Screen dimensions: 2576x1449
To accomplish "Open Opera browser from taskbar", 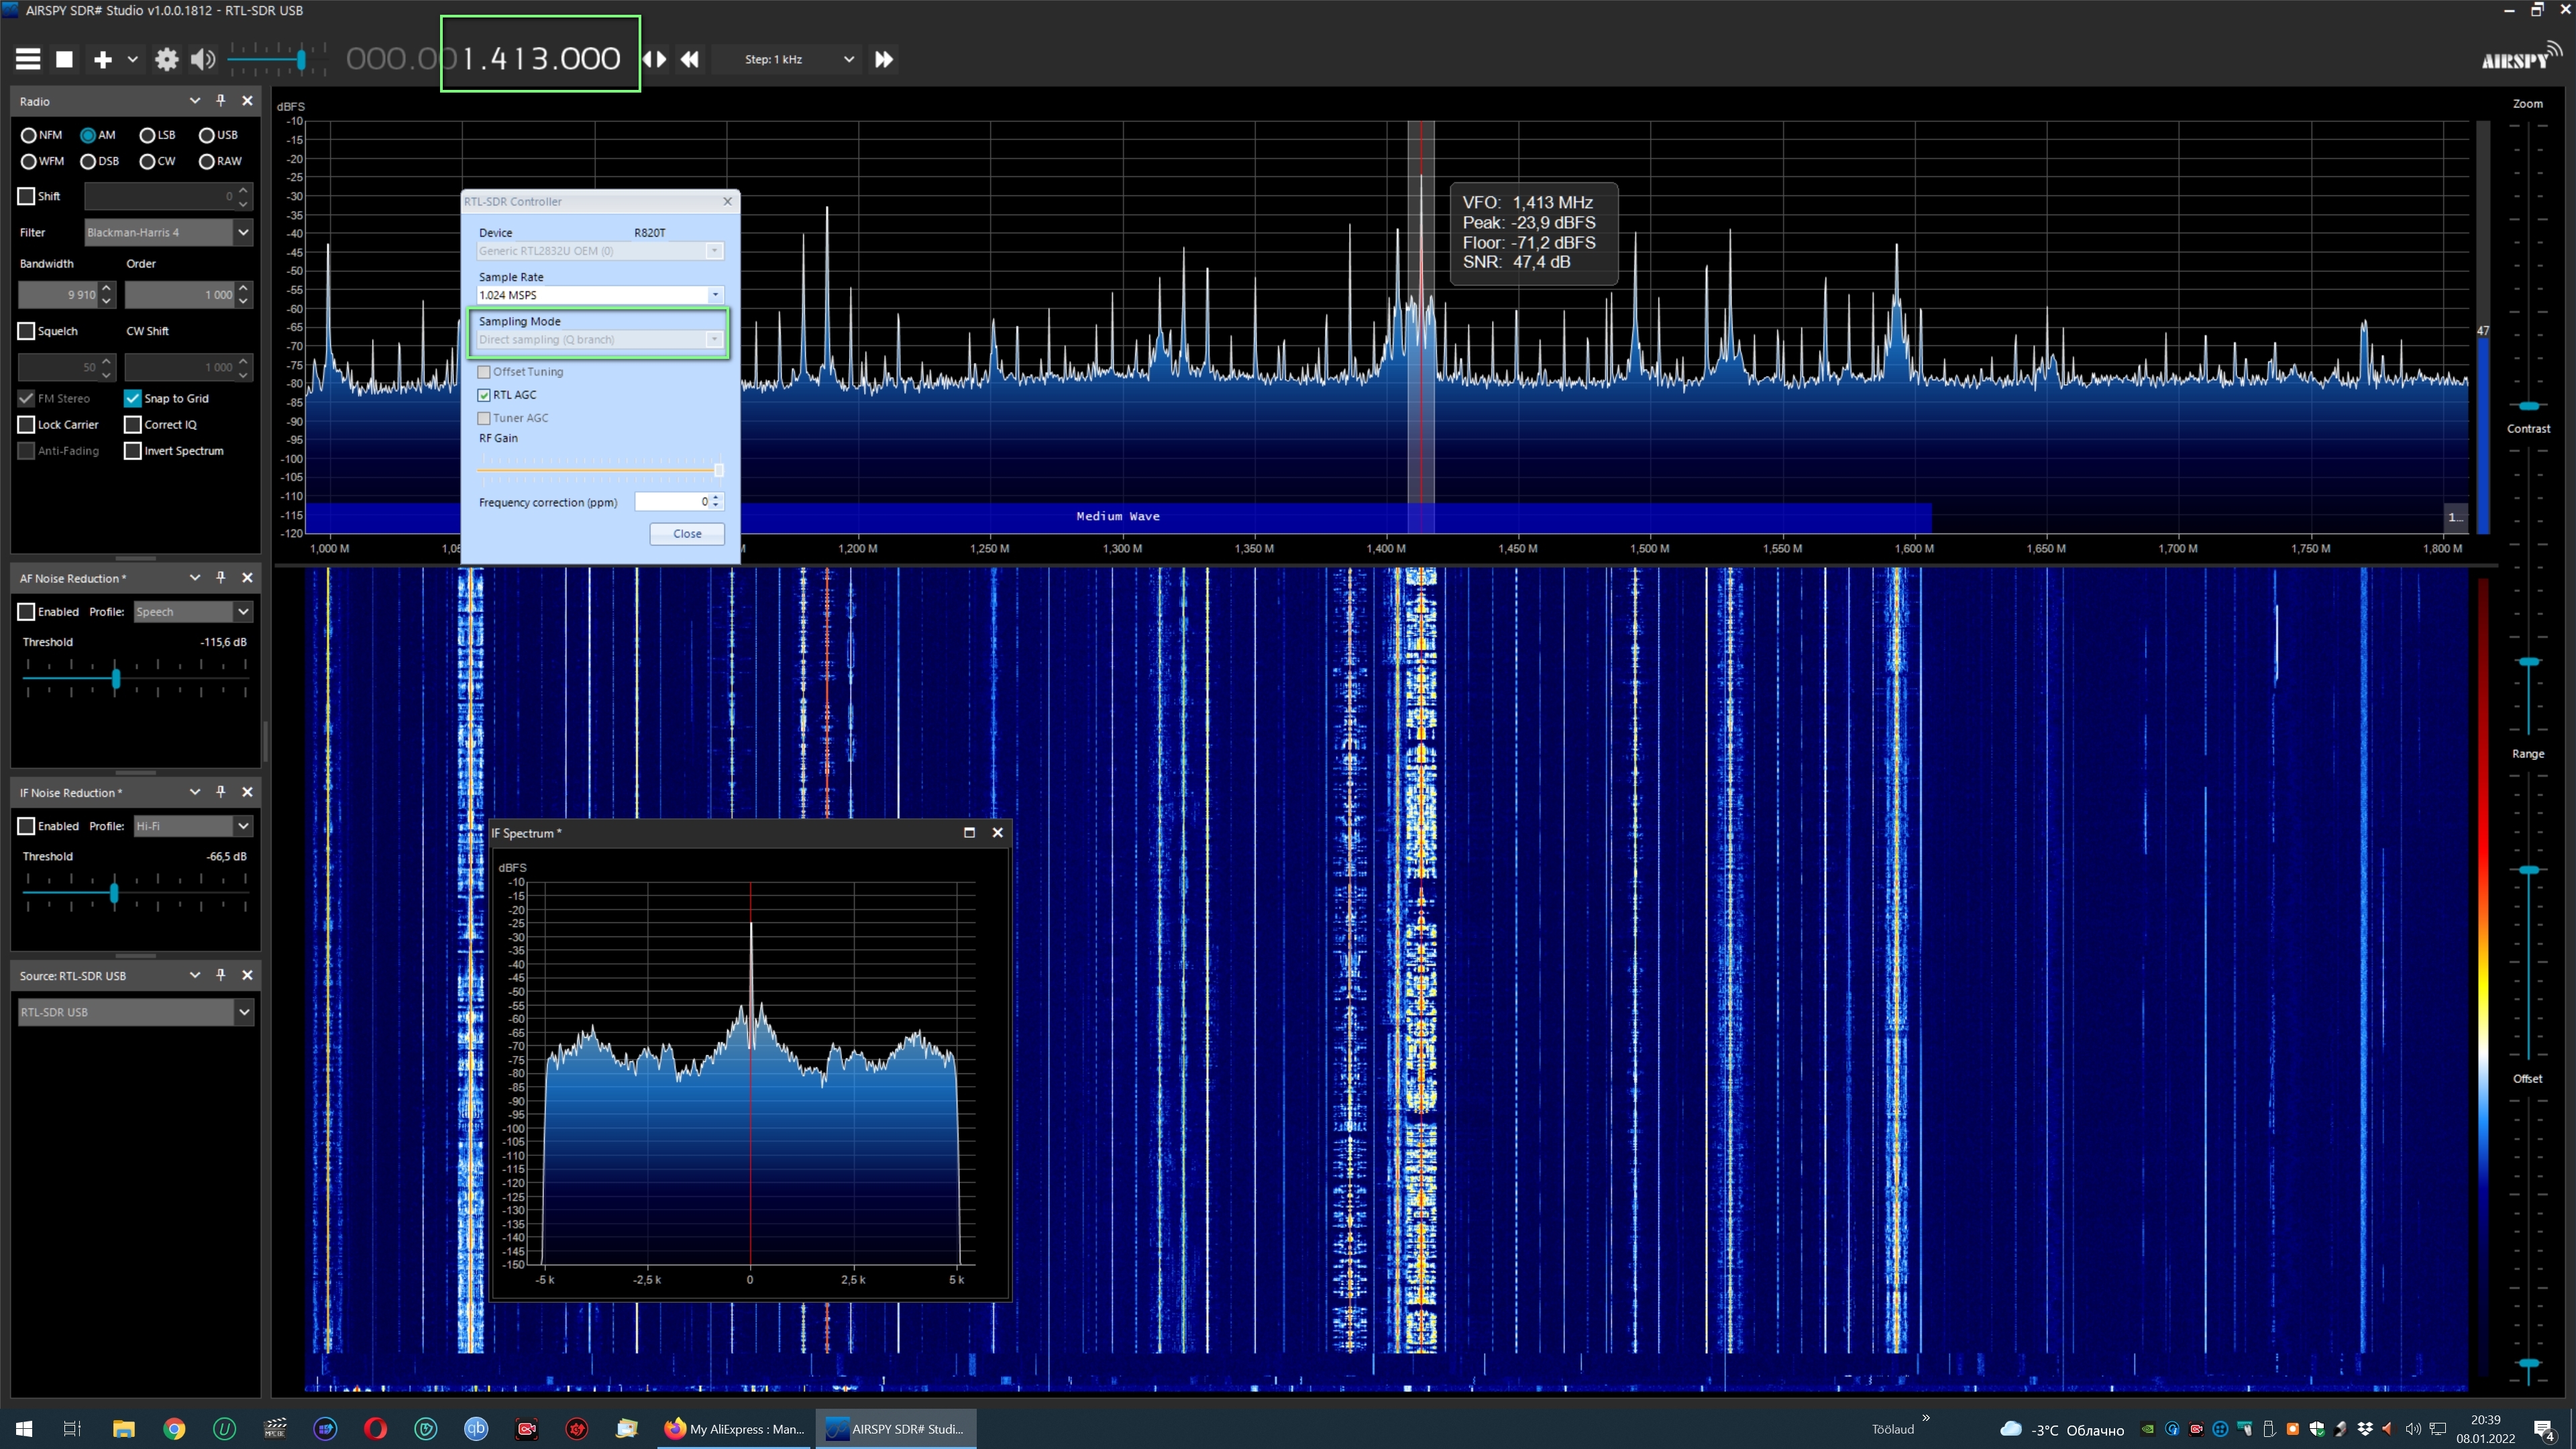I will [x=375, y=1428].
